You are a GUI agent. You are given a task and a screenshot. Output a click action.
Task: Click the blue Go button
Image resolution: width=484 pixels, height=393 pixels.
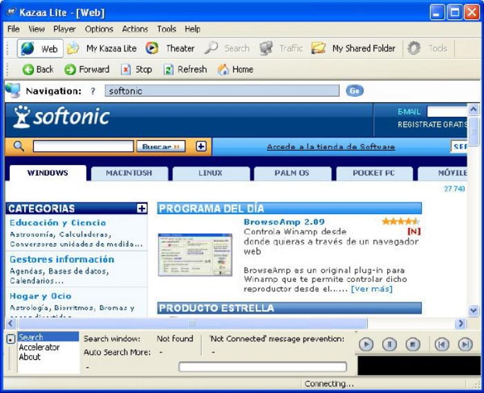click(354, 91)
